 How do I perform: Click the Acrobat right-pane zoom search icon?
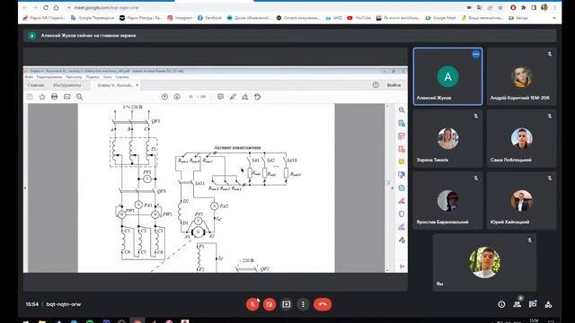(x=402, y=109)
